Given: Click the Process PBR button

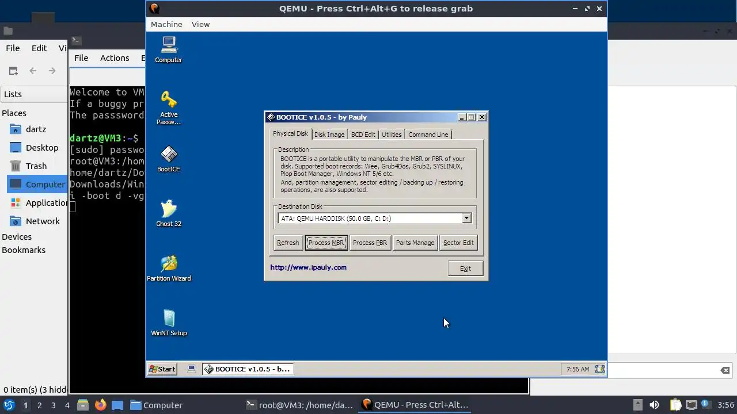Looking at the screenshot, I should (x=370, y=243).
